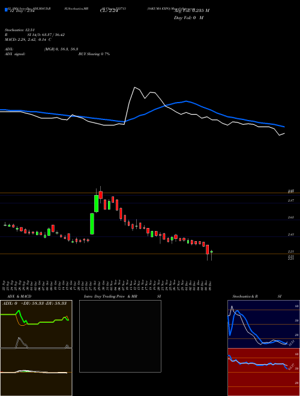Click the 'Stochastics & R' panel title

(x=245, y=296)
